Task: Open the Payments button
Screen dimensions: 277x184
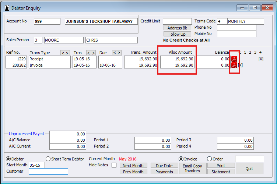Action: [164, 172]
